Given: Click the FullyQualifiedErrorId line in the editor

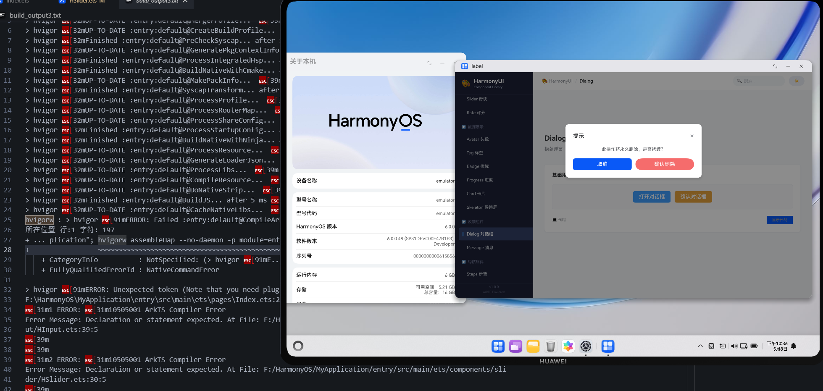Looking at the screenshot, I should click(x=130, y=270).
